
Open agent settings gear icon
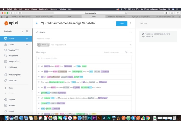(27, 31)
